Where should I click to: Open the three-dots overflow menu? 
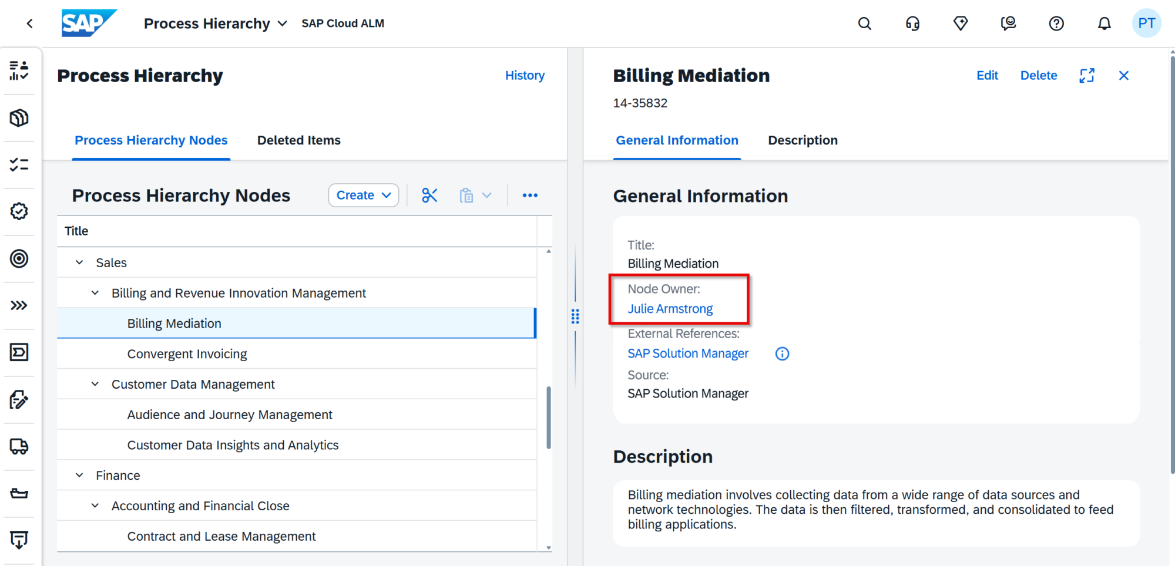click(x=530, y=196)
